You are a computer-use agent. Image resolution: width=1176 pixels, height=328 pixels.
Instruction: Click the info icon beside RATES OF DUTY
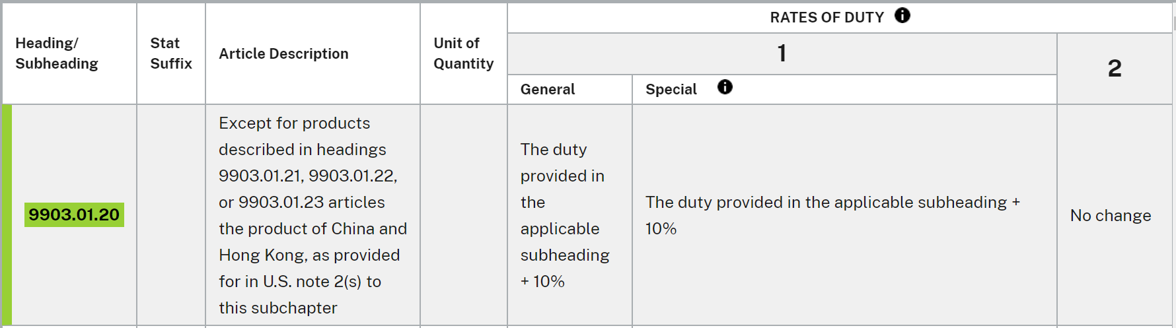click(x=902, y=16)
